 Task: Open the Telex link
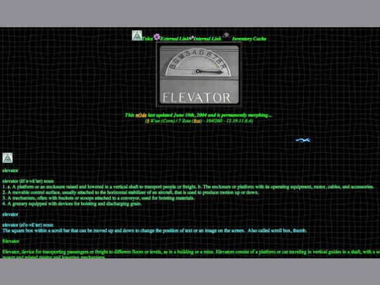(x=146, y=39)
